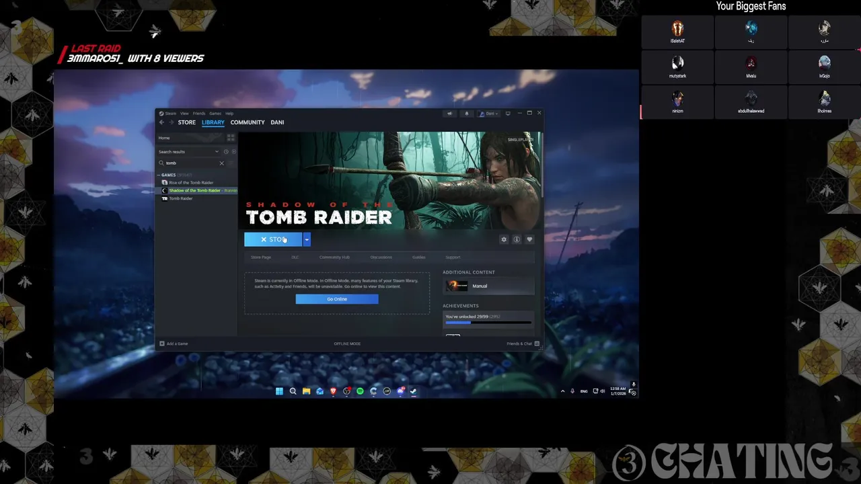This screenshot has width=861, height=484.
Task: Click the achievements progress bar
Action: pyautogui.click(x=488, y=323)
